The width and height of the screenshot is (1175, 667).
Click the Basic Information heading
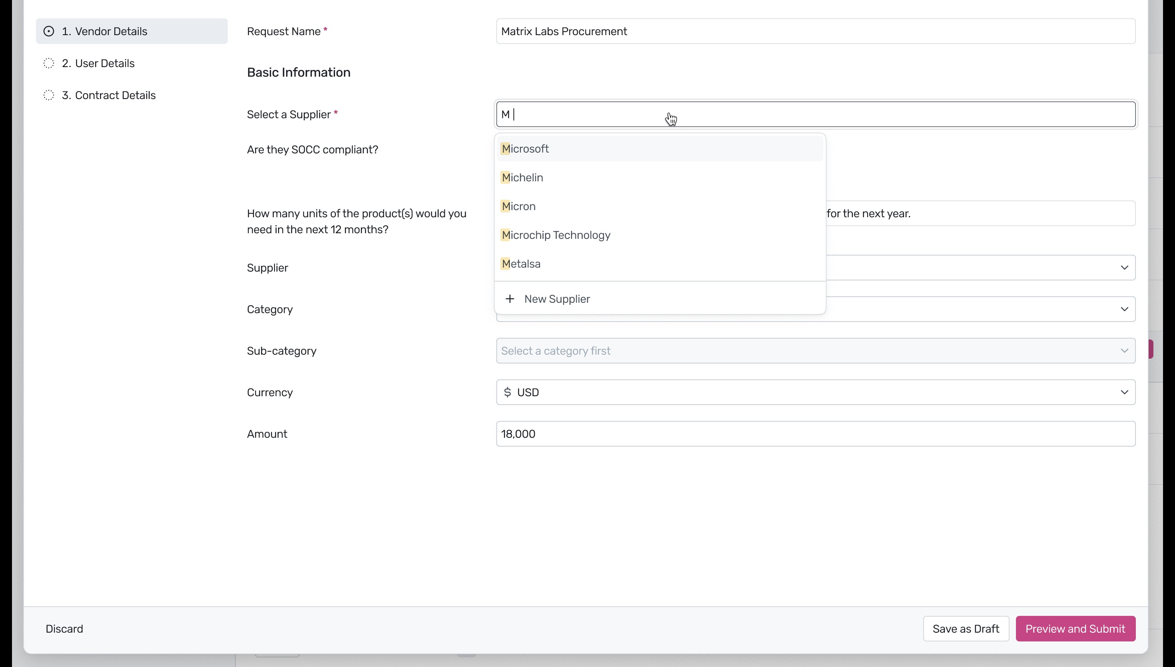click(298, 73)
